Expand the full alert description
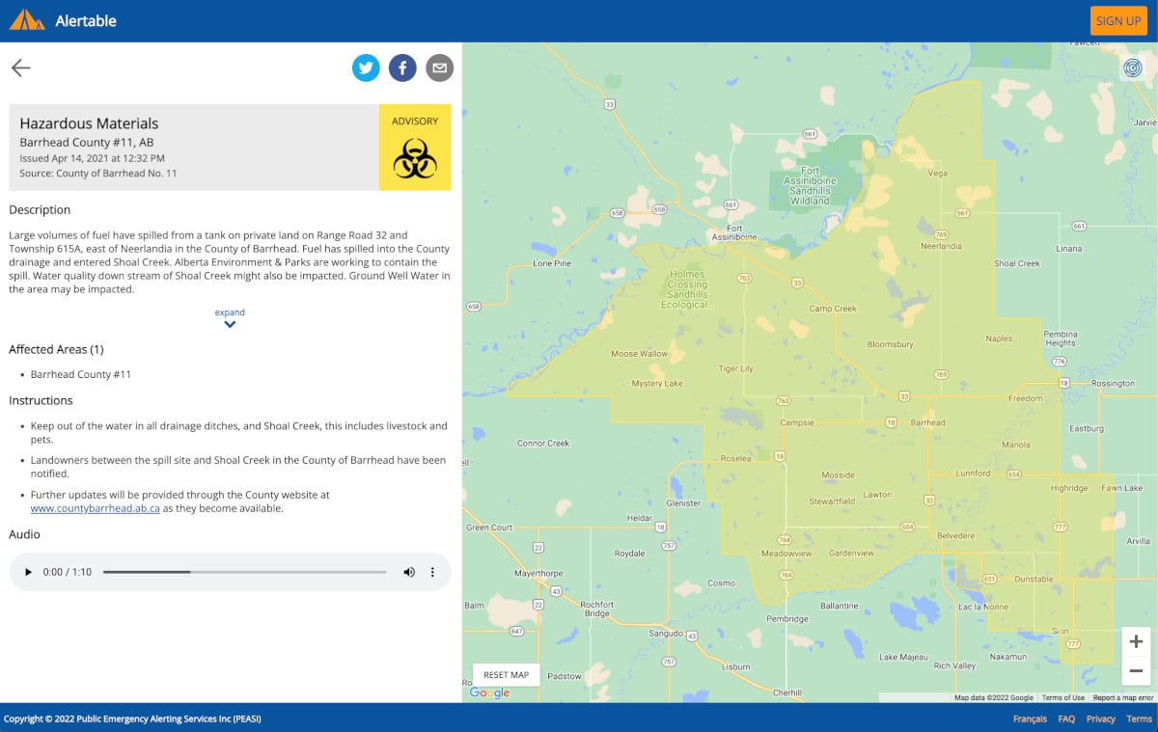1158x732 pixels. pyautogui.click(x=230, y=317)
